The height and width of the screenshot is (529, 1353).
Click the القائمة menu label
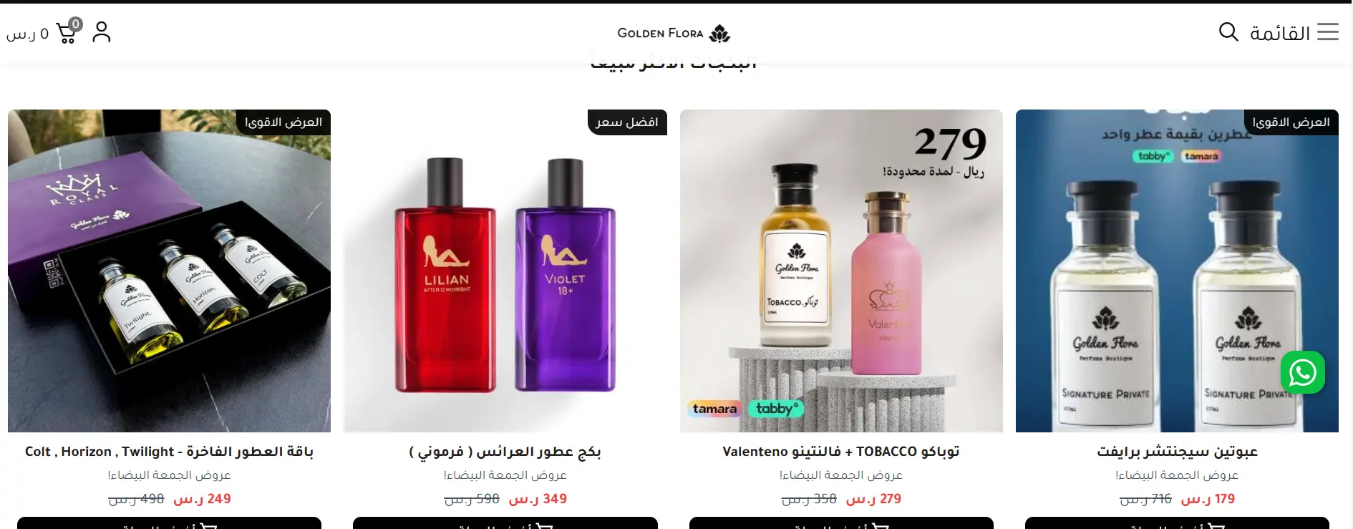pyautogui.click(x=1280, y=33)
